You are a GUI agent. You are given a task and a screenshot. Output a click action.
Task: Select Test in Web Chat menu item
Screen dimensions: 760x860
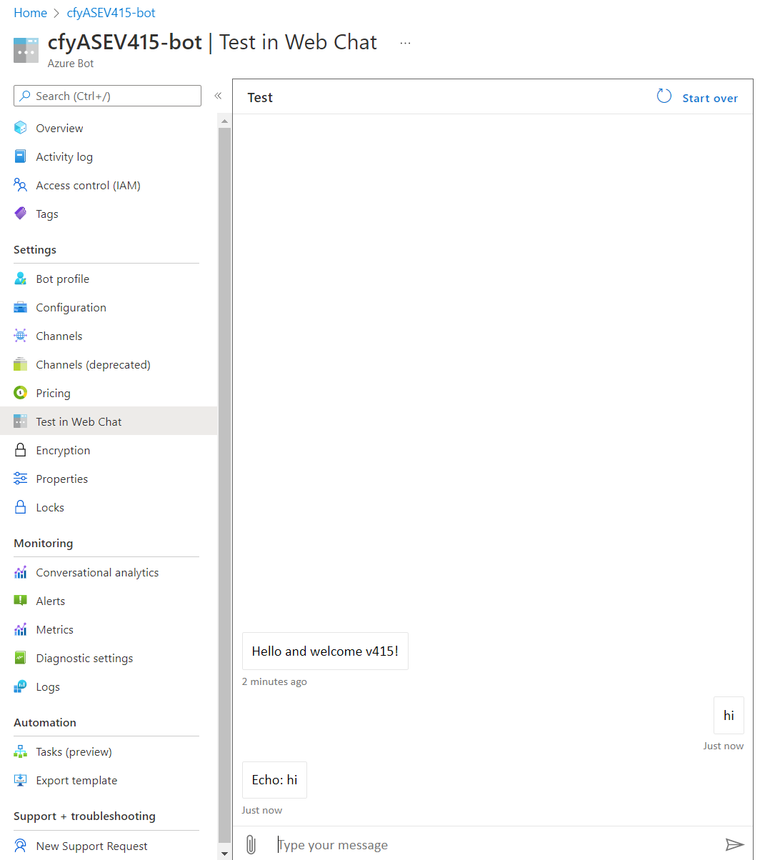(79, 421)
